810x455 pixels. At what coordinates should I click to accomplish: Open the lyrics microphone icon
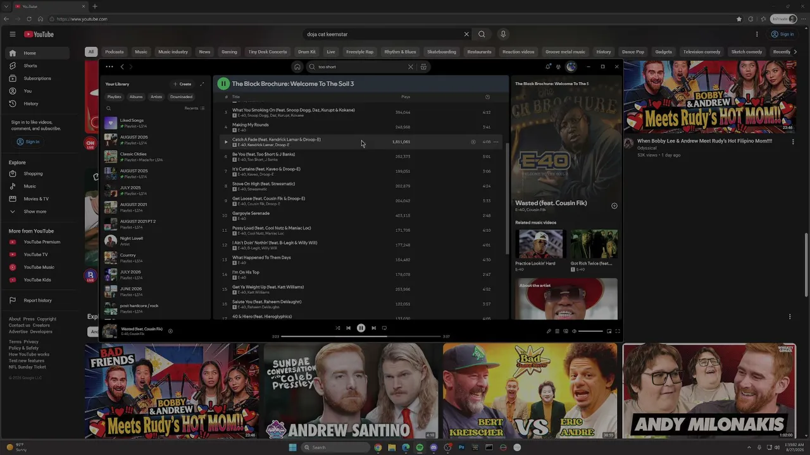coord(549,331)
